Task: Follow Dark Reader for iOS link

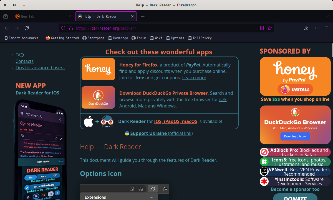Action: pos(37,93)
